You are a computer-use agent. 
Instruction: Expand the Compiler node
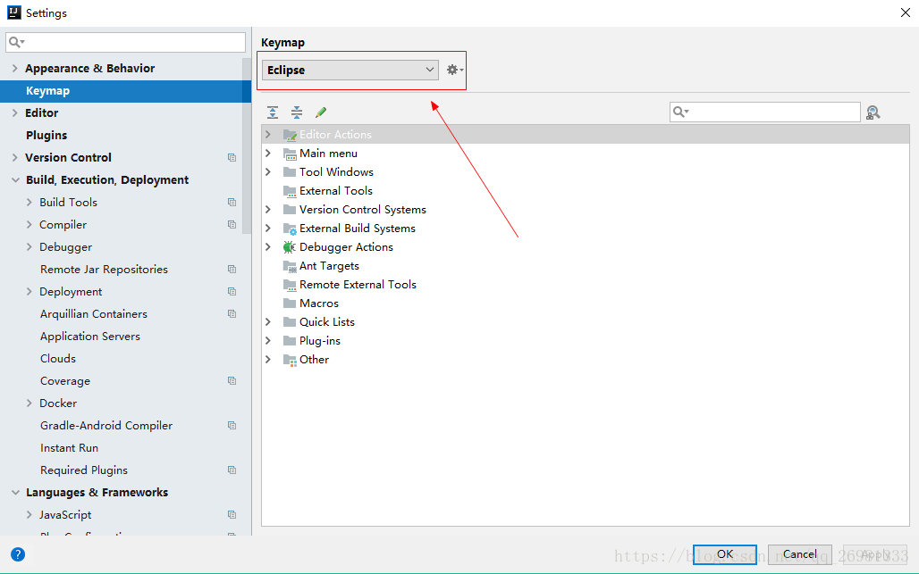click(x=29, y=225)
